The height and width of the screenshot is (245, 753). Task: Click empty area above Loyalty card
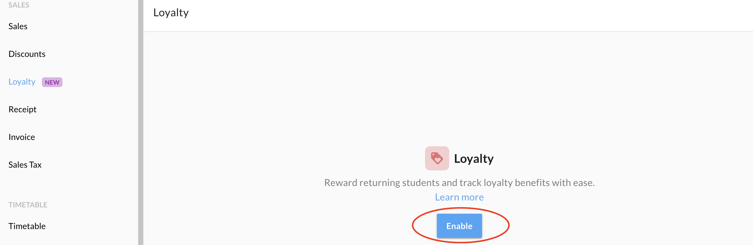448,87
